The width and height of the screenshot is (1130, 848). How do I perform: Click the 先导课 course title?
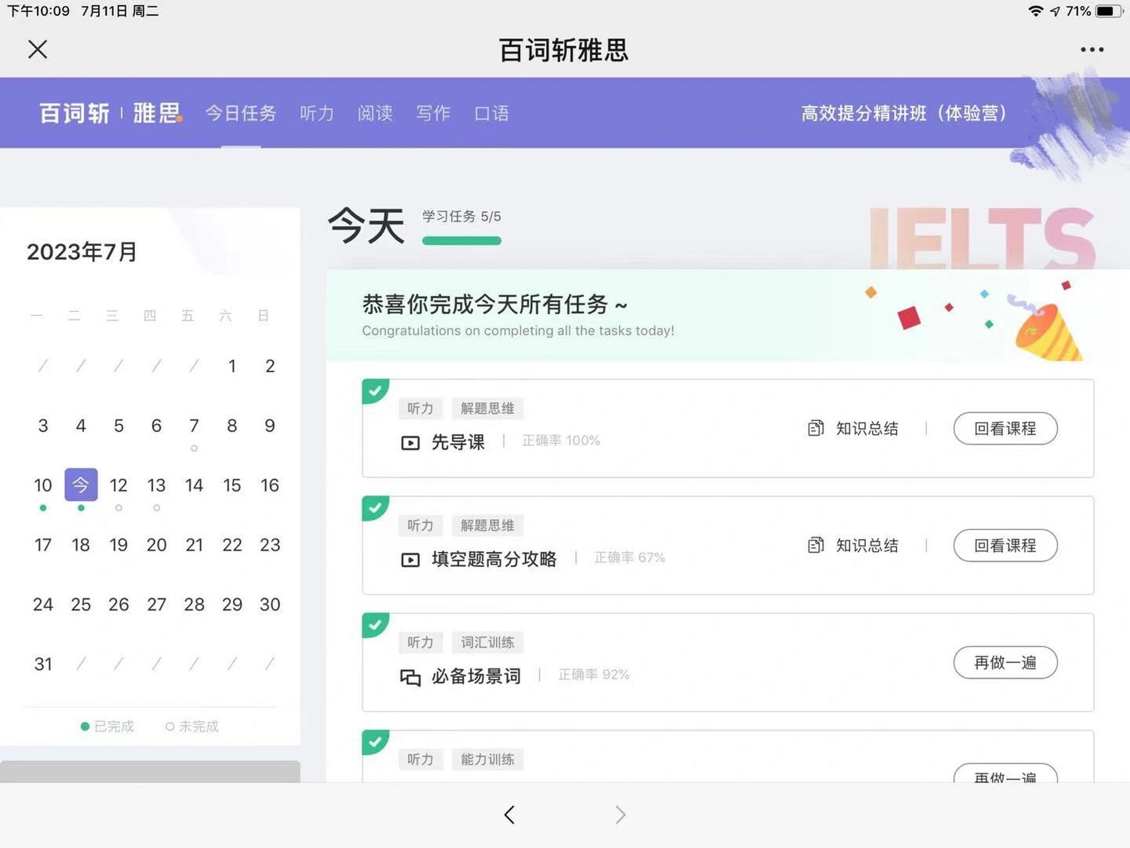tap(458, 442)
